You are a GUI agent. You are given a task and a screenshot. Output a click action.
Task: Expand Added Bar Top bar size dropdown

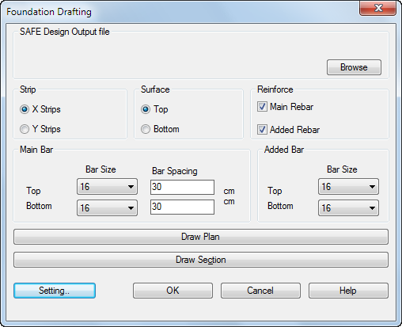coord(348,187)
